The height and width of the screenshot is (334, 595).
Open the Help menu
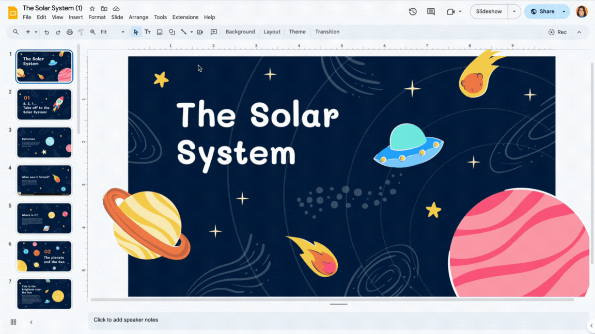210,18
